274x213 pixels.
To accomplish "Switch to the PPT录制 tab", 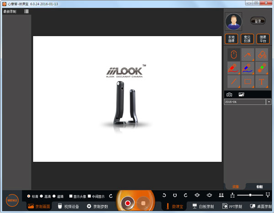I will (x=232, y=206).
